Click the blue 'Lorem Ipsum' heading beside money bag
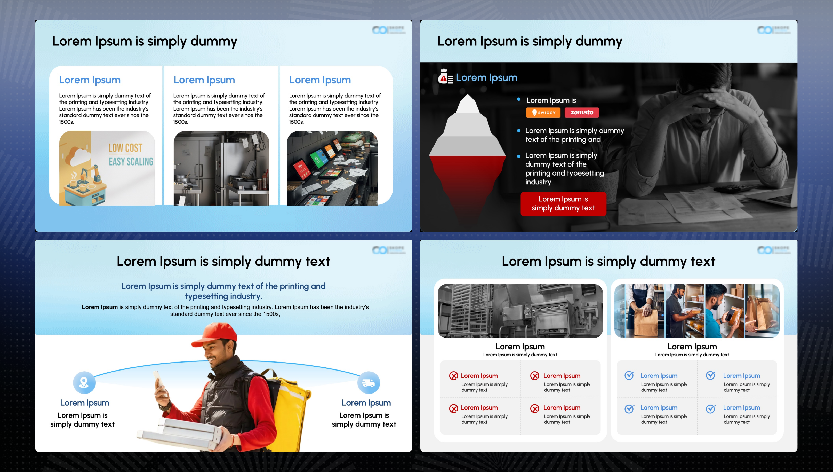The width and height of the screenshot is (833, 472). click(486, 77)
